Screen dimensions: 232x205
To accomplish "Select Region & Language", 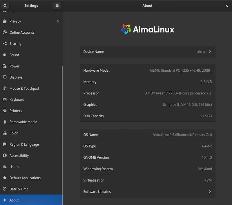I will coord(31,144).
